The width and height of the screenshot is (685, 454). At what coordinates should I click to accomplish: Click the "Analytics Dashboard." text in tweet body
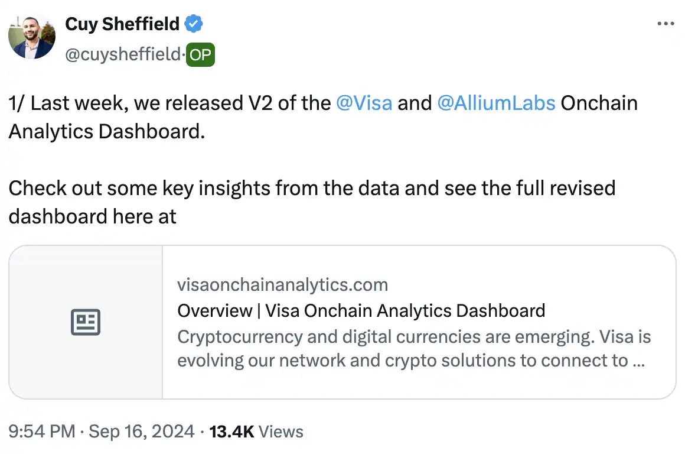(106, 131)
